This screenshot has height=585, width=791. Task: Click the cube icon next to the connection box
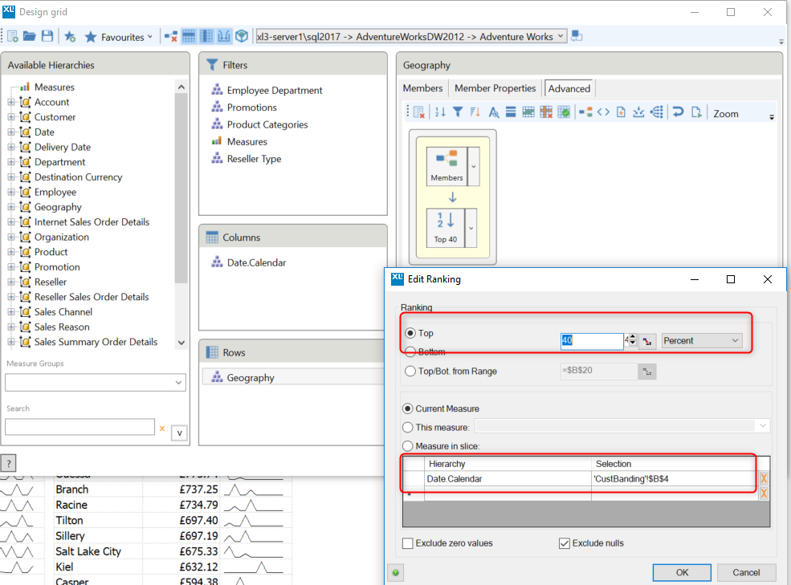point(241,36)
